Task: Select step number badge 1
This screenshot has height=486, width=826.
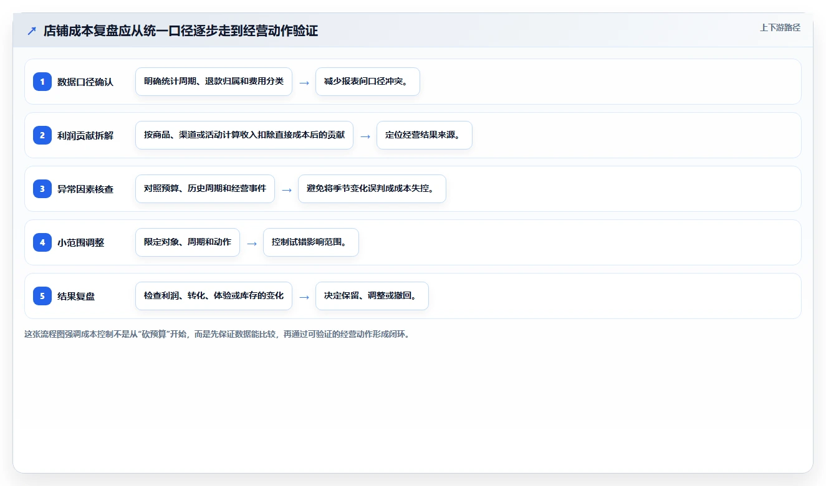Action: coord(42,82)
